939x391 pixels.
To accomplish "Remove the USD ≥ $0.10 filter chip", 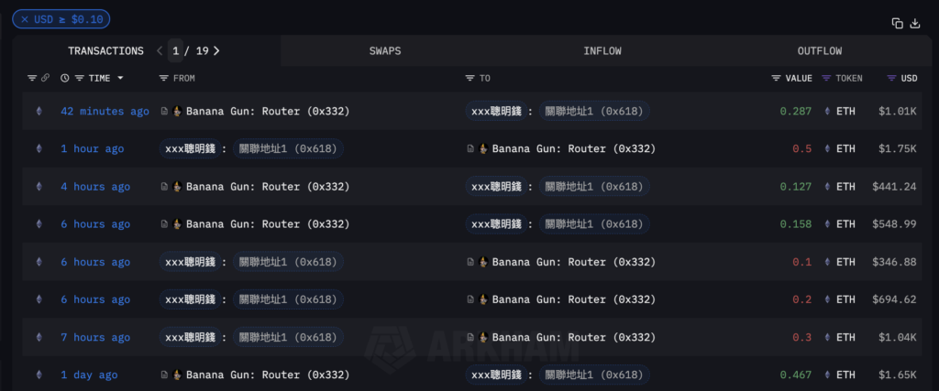I will pos(25,20).
